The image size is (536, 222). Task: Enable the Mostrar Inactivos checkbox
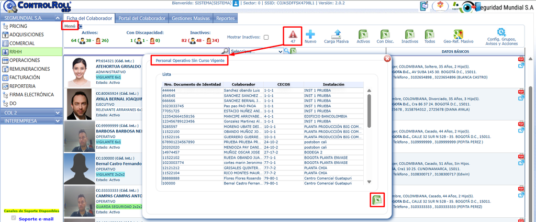(x=266, y=37)
